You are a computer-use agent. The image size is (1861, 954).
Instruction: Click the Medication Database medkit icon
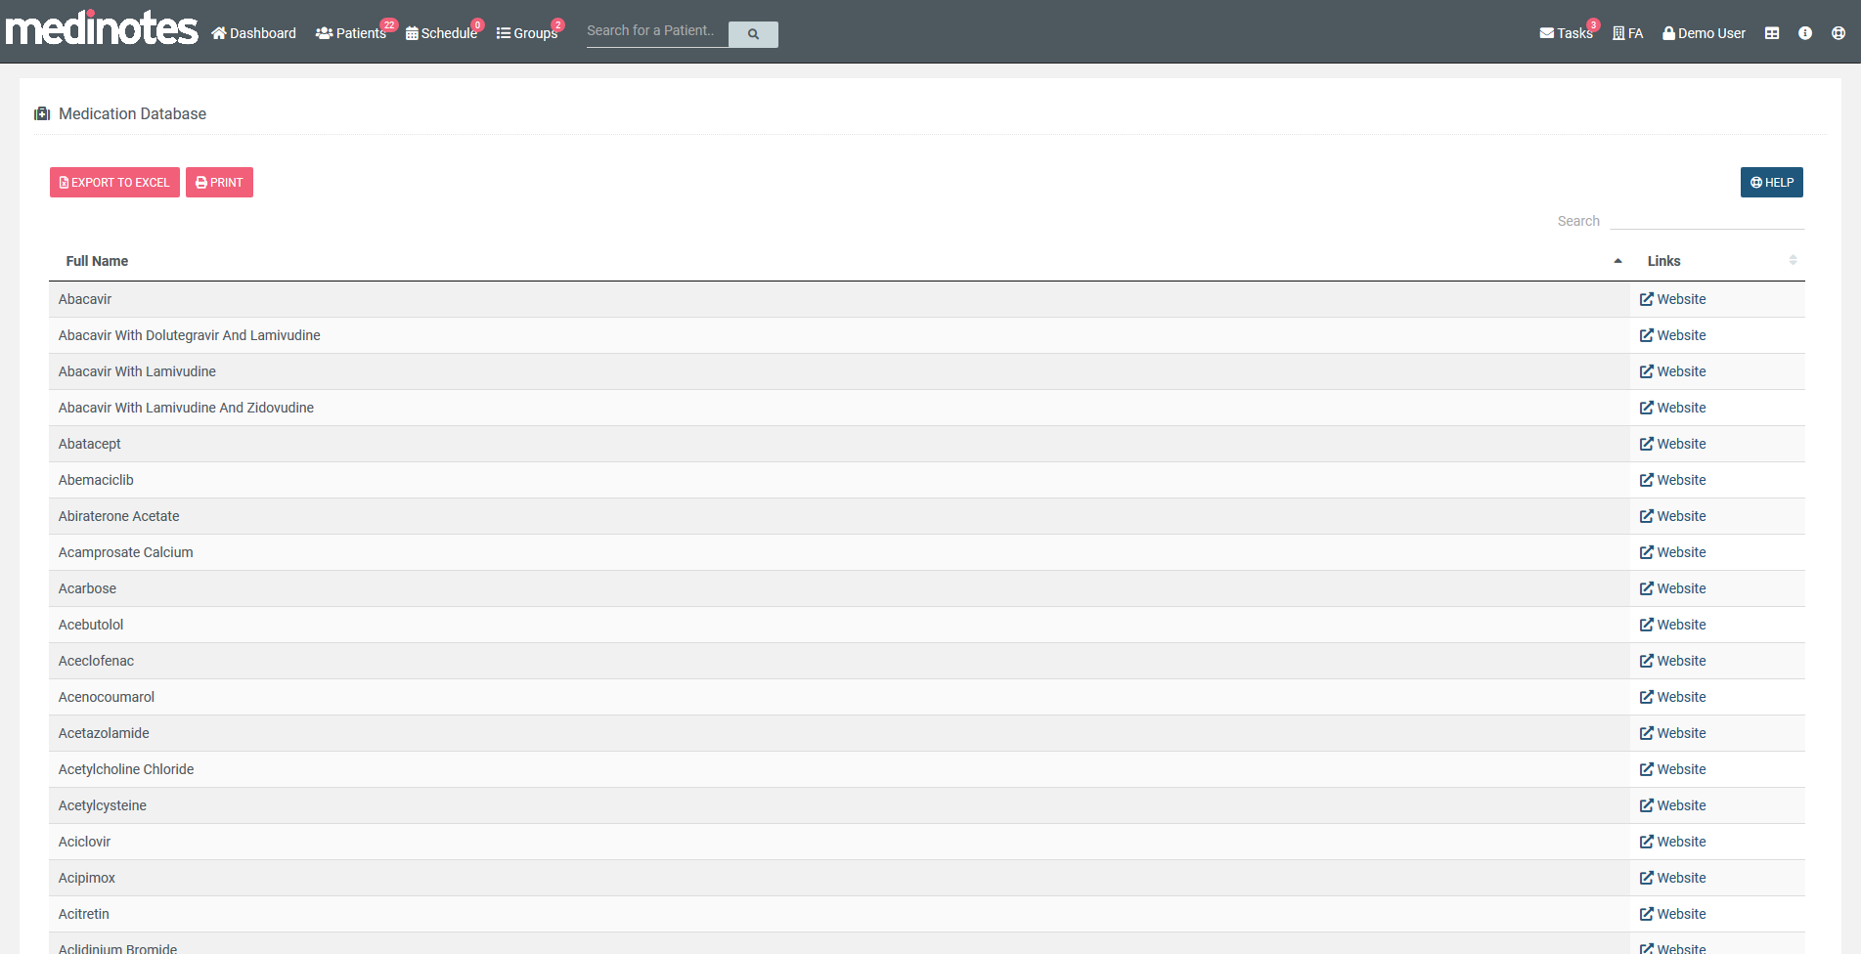(42, 114)
